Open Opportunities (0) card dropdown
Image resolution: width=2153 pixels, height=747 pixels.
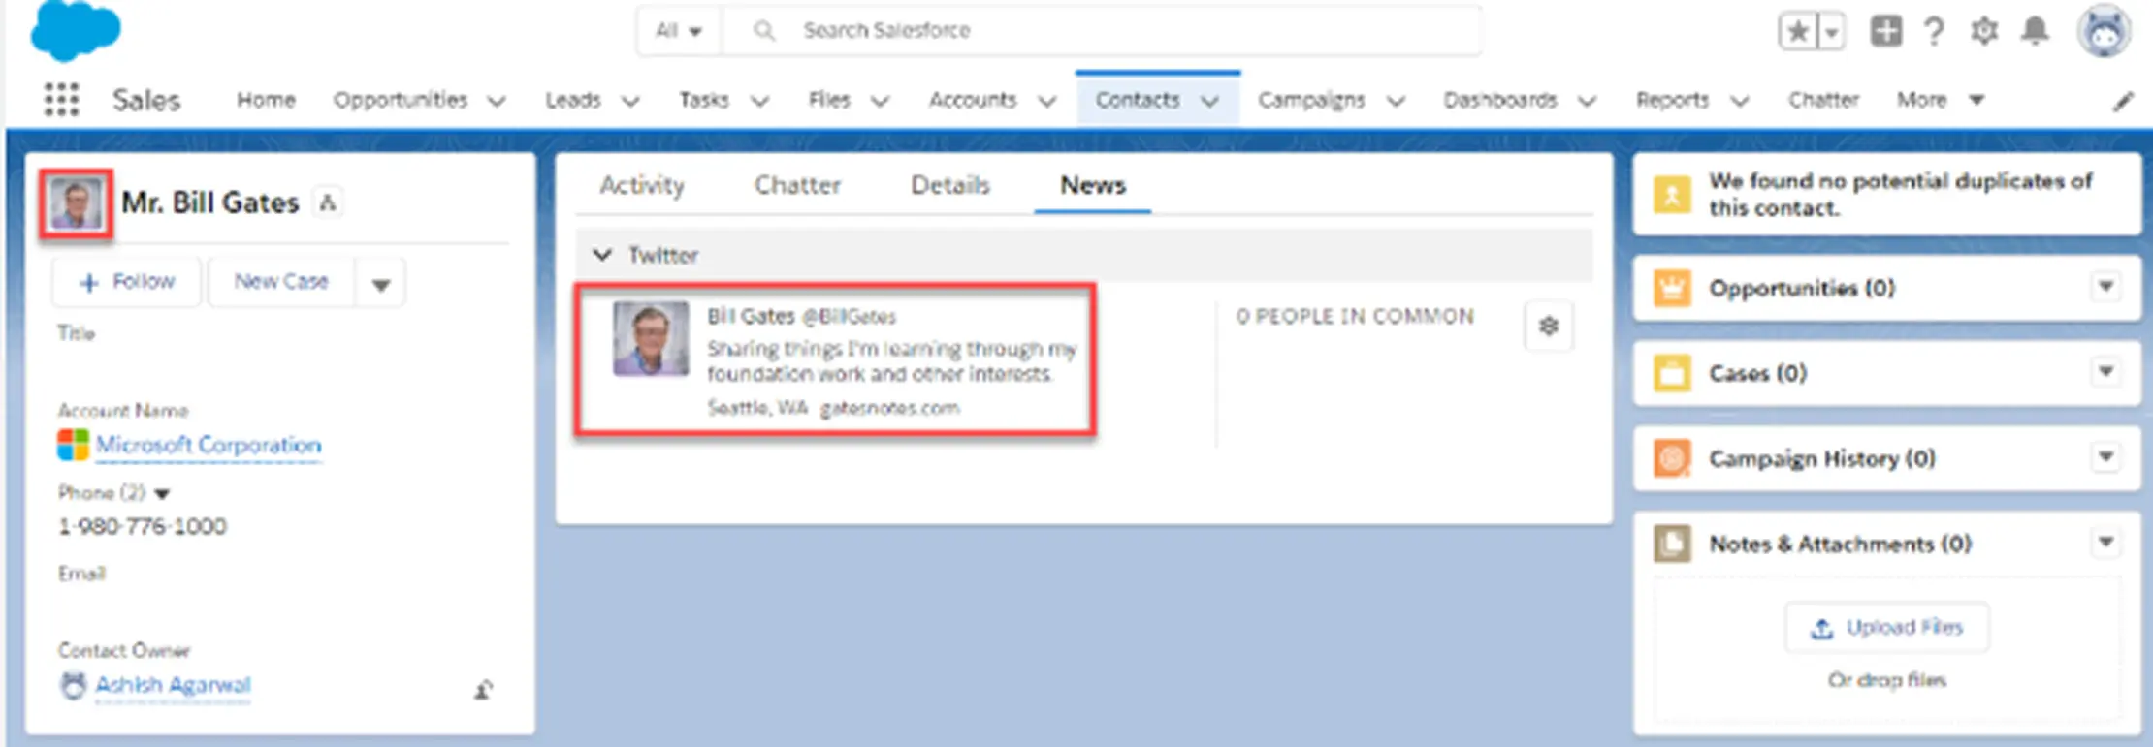(2105, 287)
